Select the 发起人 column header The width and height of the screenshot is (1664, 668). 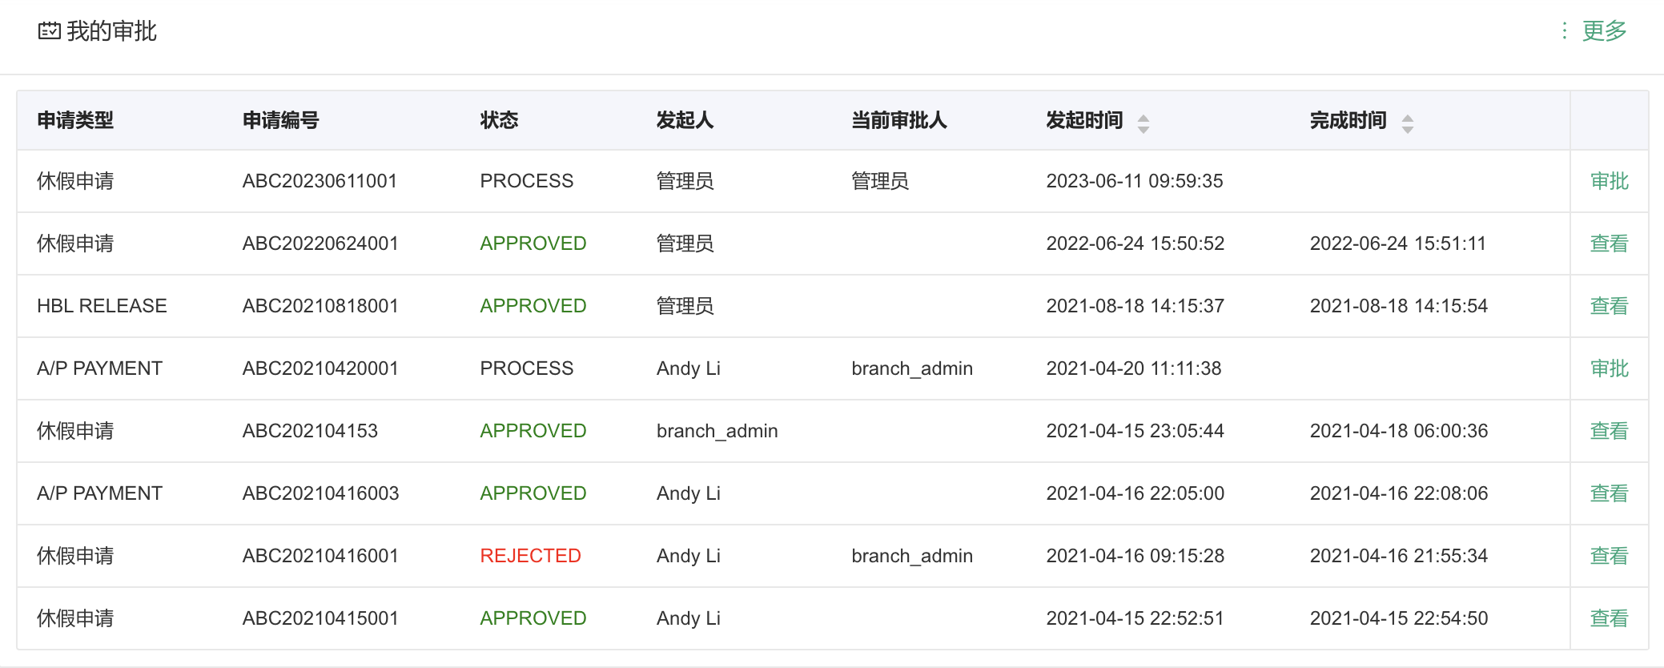pyautogui.click(x=685, y=121)
